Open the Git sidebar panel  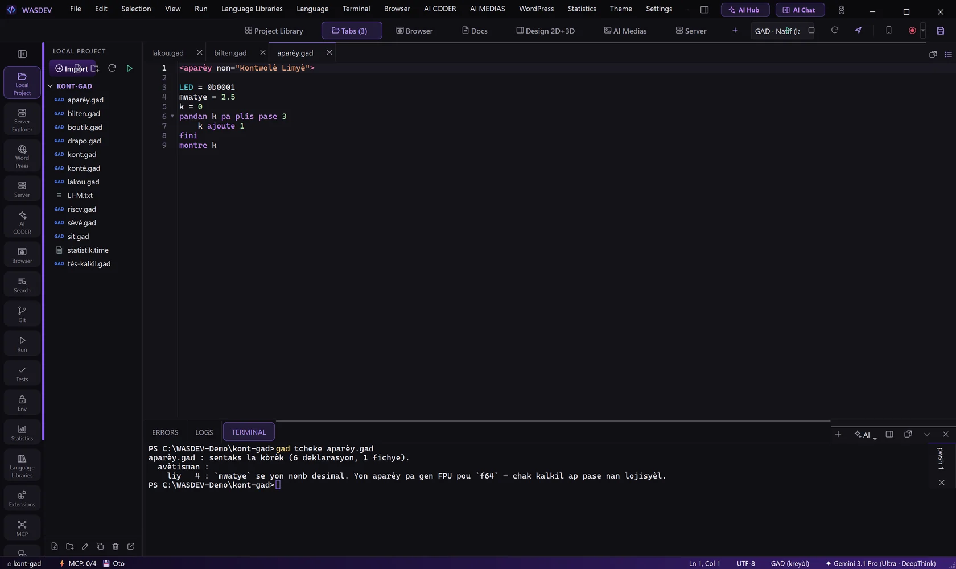coord(22,314)
